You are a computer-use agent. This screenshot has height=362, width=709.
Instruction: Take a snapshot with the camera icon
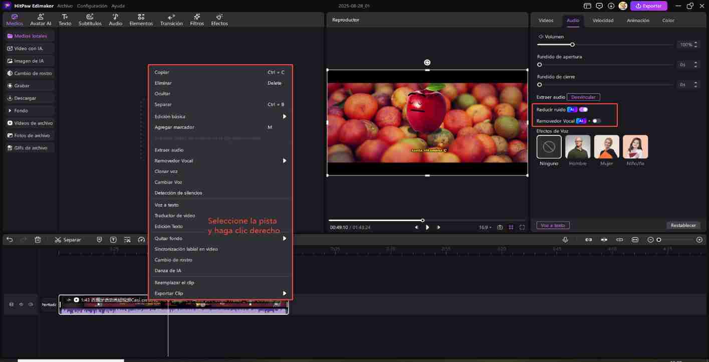(500, 227)
